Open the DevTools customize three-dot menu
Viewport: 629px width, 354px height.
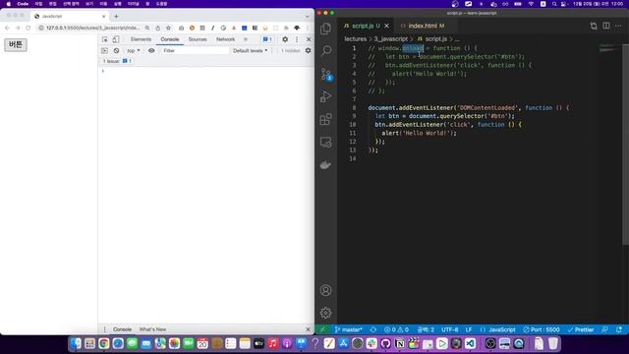click(x=297, y=39)
